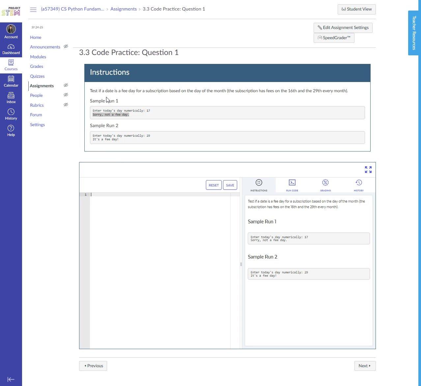The height and width of the screenshot is (386, 421).
Task: Switch to the Grading tab
Action: coord(325,185)
